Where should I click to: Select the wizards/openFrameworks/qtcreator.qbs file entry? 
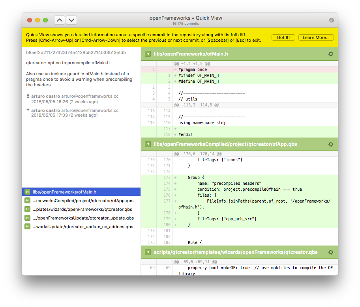click(x=82, y=209)
